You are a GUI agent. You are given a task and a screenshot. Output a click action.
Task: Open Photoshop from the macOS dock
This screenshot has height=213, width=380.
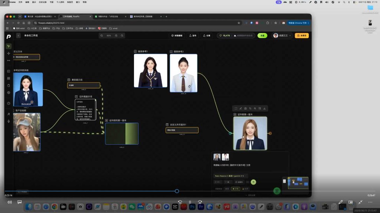click(193, 207)
